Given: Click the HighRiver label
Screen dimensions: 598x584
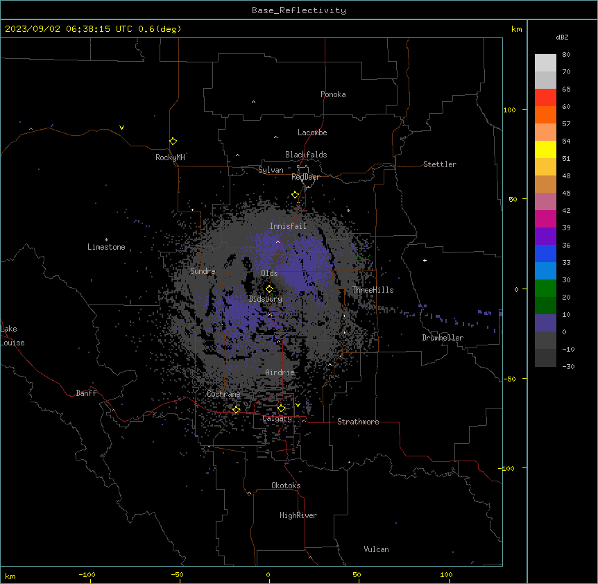Looking at the screenshot, I should [298, 515].
